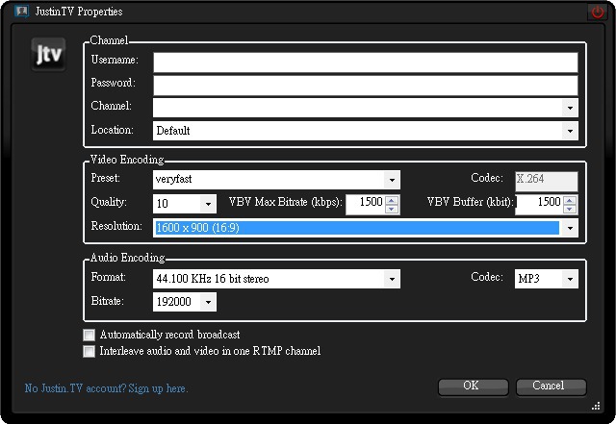This screenshot has width=616, height=424.
Task: Decrease VBV Buffer with down arrow
Action: coord(569,209)
